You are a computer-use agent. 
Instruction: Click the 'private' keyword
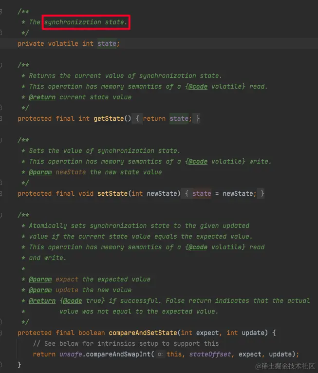click(x=31, y=43)
